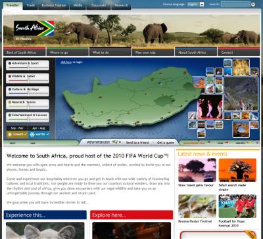The width and height of the screenshot is (263, 239).
Task: Click the snowflake icon on the Winter button
Action: pyautogui.click(x=32, y=134)
